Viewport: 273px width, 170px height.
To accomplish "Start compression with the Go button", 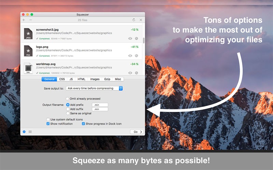I will tap(137, 132).
